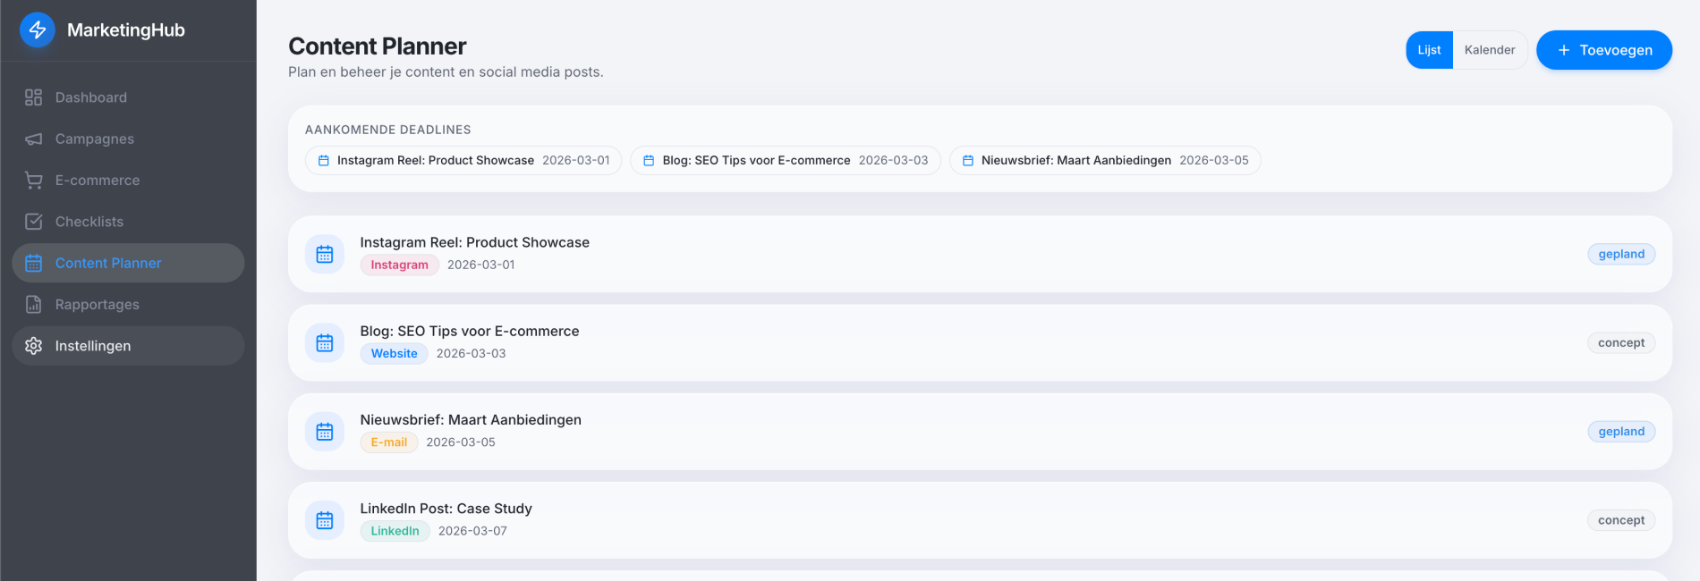The image size is (1700, 581).
Task: Select the Blog SEO Tips deadline chip
Action: (x=785, y=161)
